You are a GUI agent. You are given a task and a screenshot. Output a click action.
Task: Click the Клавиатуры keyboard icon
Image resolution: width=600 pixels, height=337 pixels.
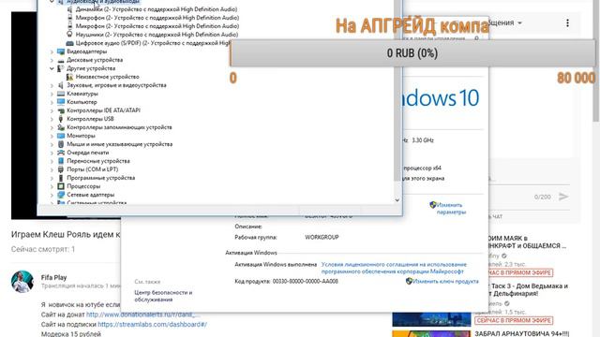tap(60, 94)
